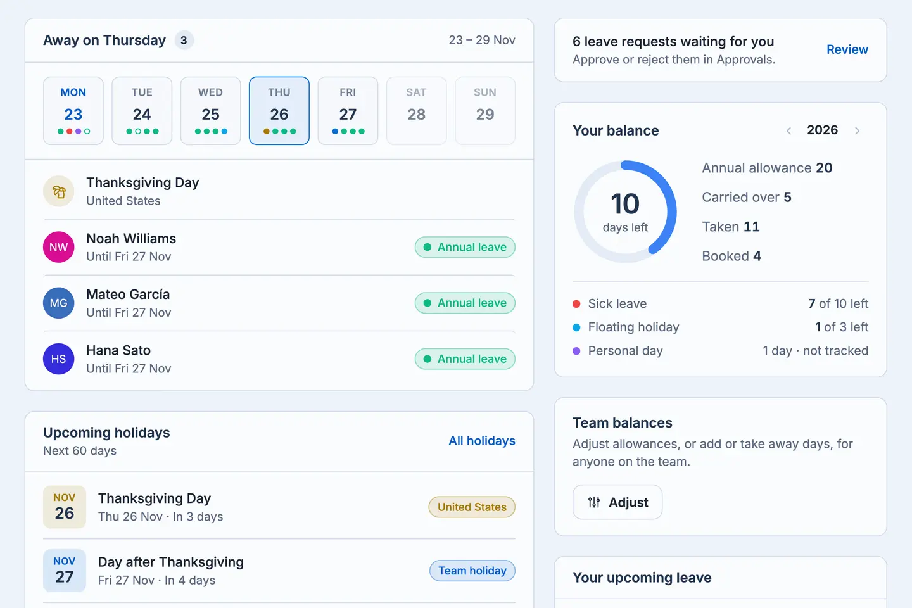This screenshot has height=608, width=912.
Task: Click the Sick leave balance row
Action: tap(721, 303)
